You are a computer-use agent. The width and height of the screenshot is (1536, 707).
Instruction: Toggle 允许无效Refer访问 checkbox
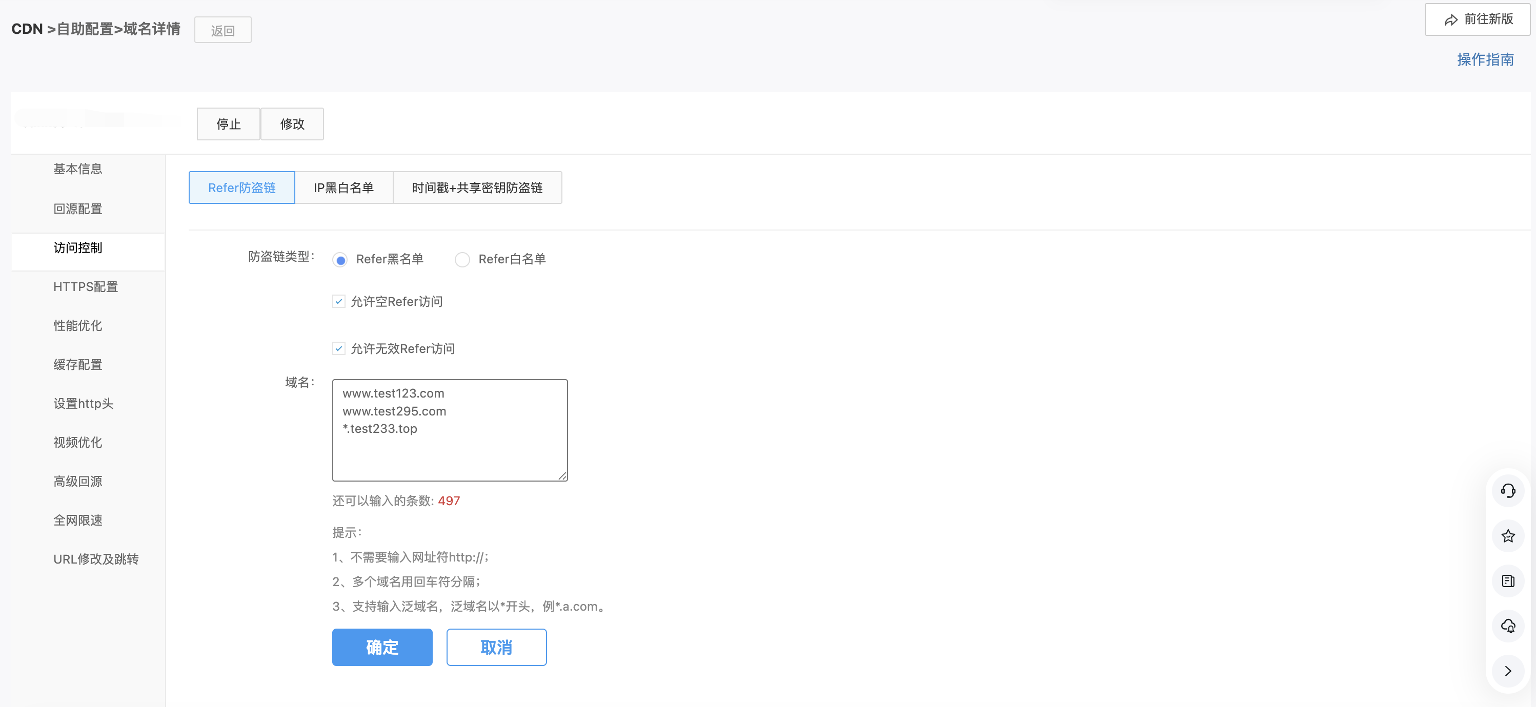point(339,348)
